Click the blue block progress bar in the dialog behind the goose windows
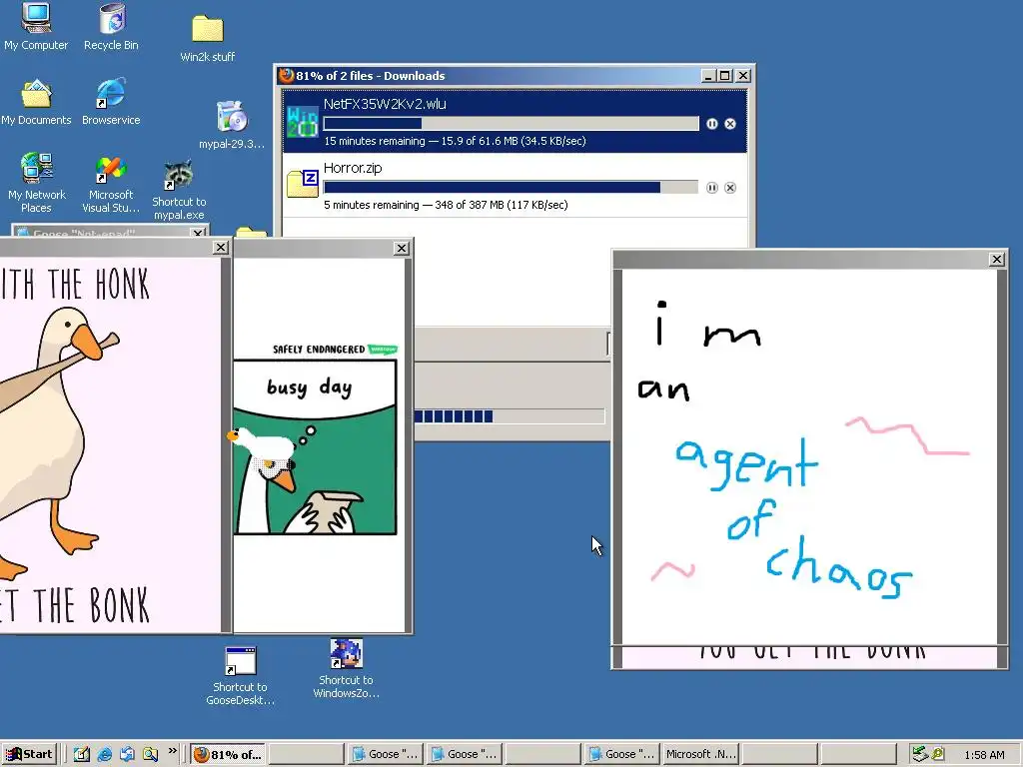The image size is (1023, 767). pyautogui.click(x=510, y=416)
